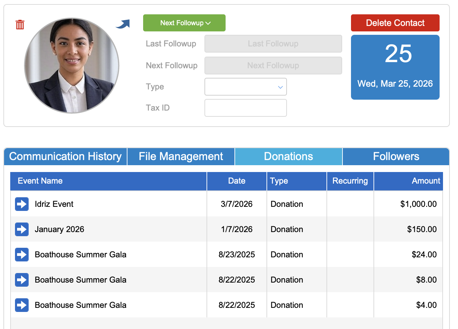The width and height of the screenshot is (458, 329).
Task: Open the $4.00 Boathouse Summer Gala arrow
Action: point(22,305)
